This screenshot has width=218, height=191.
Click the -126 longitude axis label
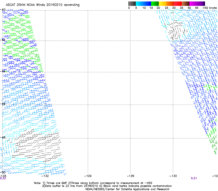click(131, 176)
